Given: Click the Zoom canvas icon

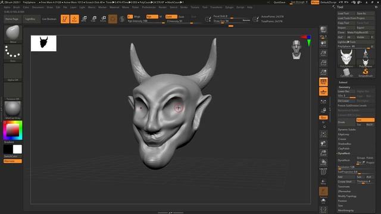Looking at the screenshot, I should (323, 53).
